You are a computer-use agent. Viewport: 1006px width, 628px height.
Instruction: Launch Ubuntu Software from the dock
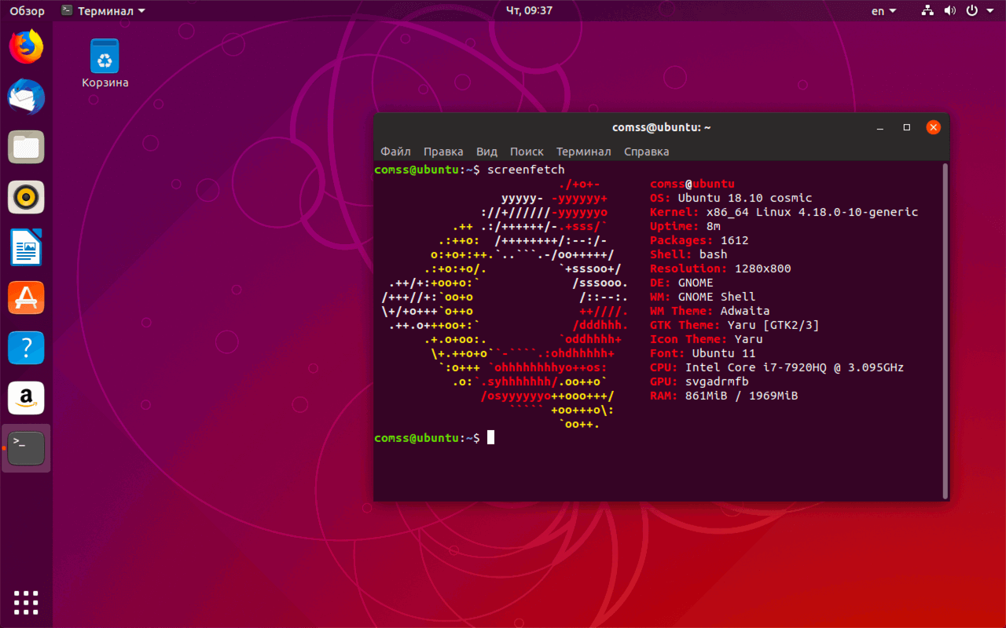tap(26, 298)
